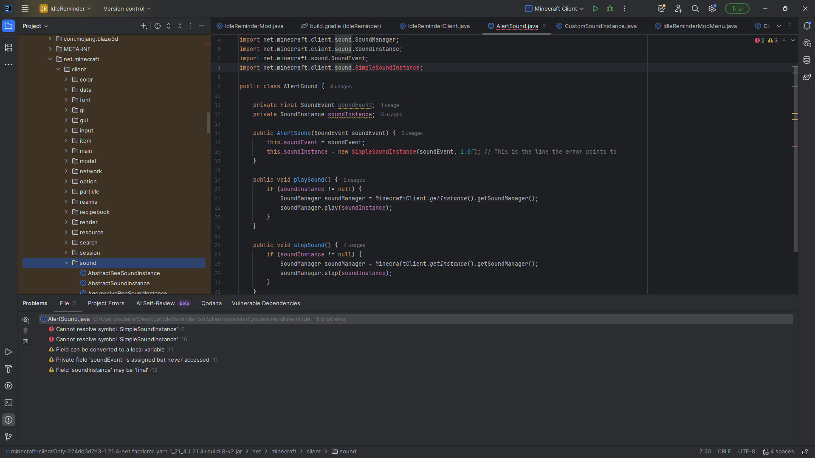
Task: Hide the Project tool window
Action: click(202, 26)
